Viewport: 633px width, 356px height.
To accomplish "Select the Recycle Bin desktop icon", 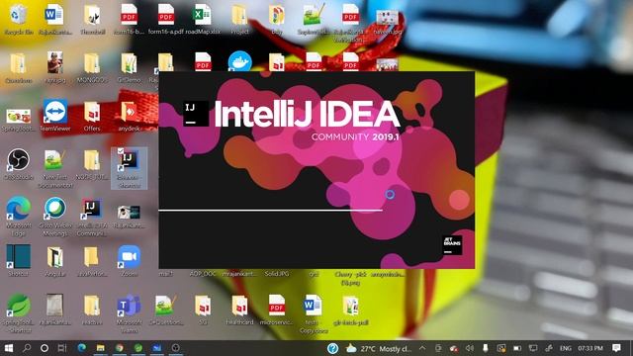I will click(x=18, y=19).
